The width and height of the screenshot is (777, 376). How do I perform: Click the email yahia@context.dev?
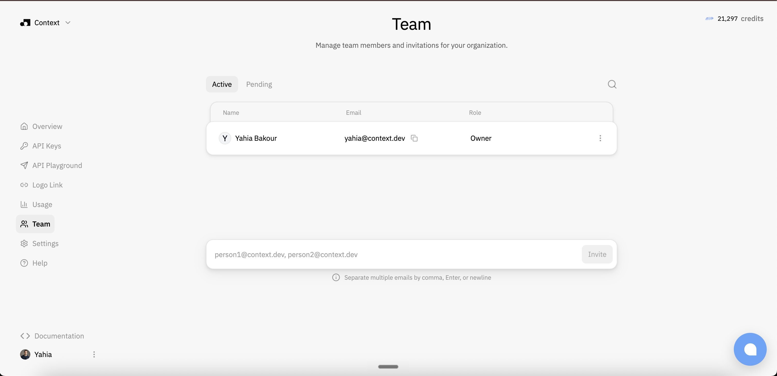[375, 138]
